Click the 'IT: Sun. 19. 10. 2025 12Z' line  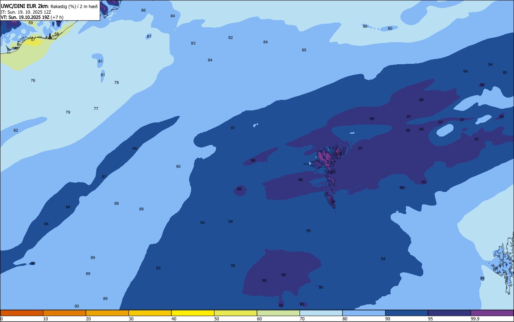pos(26,12)
